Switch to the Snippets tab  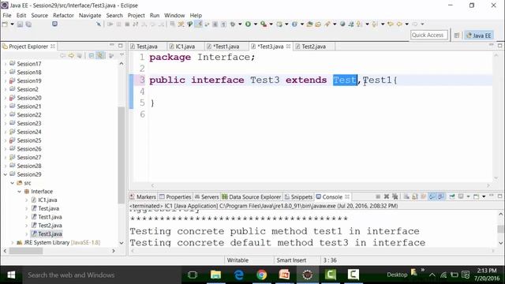coord(298,196)
